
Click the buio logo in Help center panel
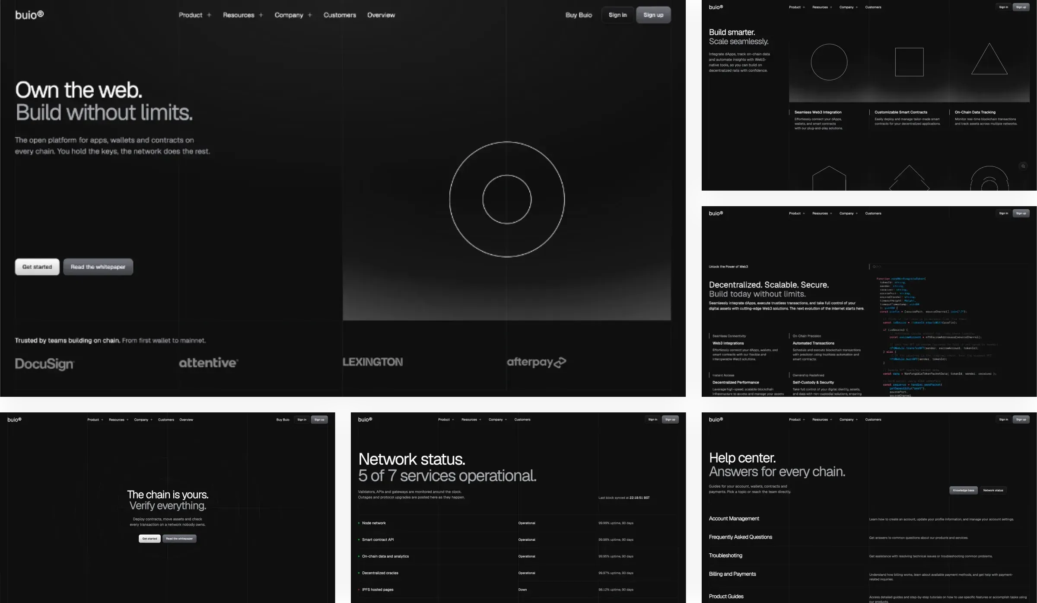click(x=716, y=419)
